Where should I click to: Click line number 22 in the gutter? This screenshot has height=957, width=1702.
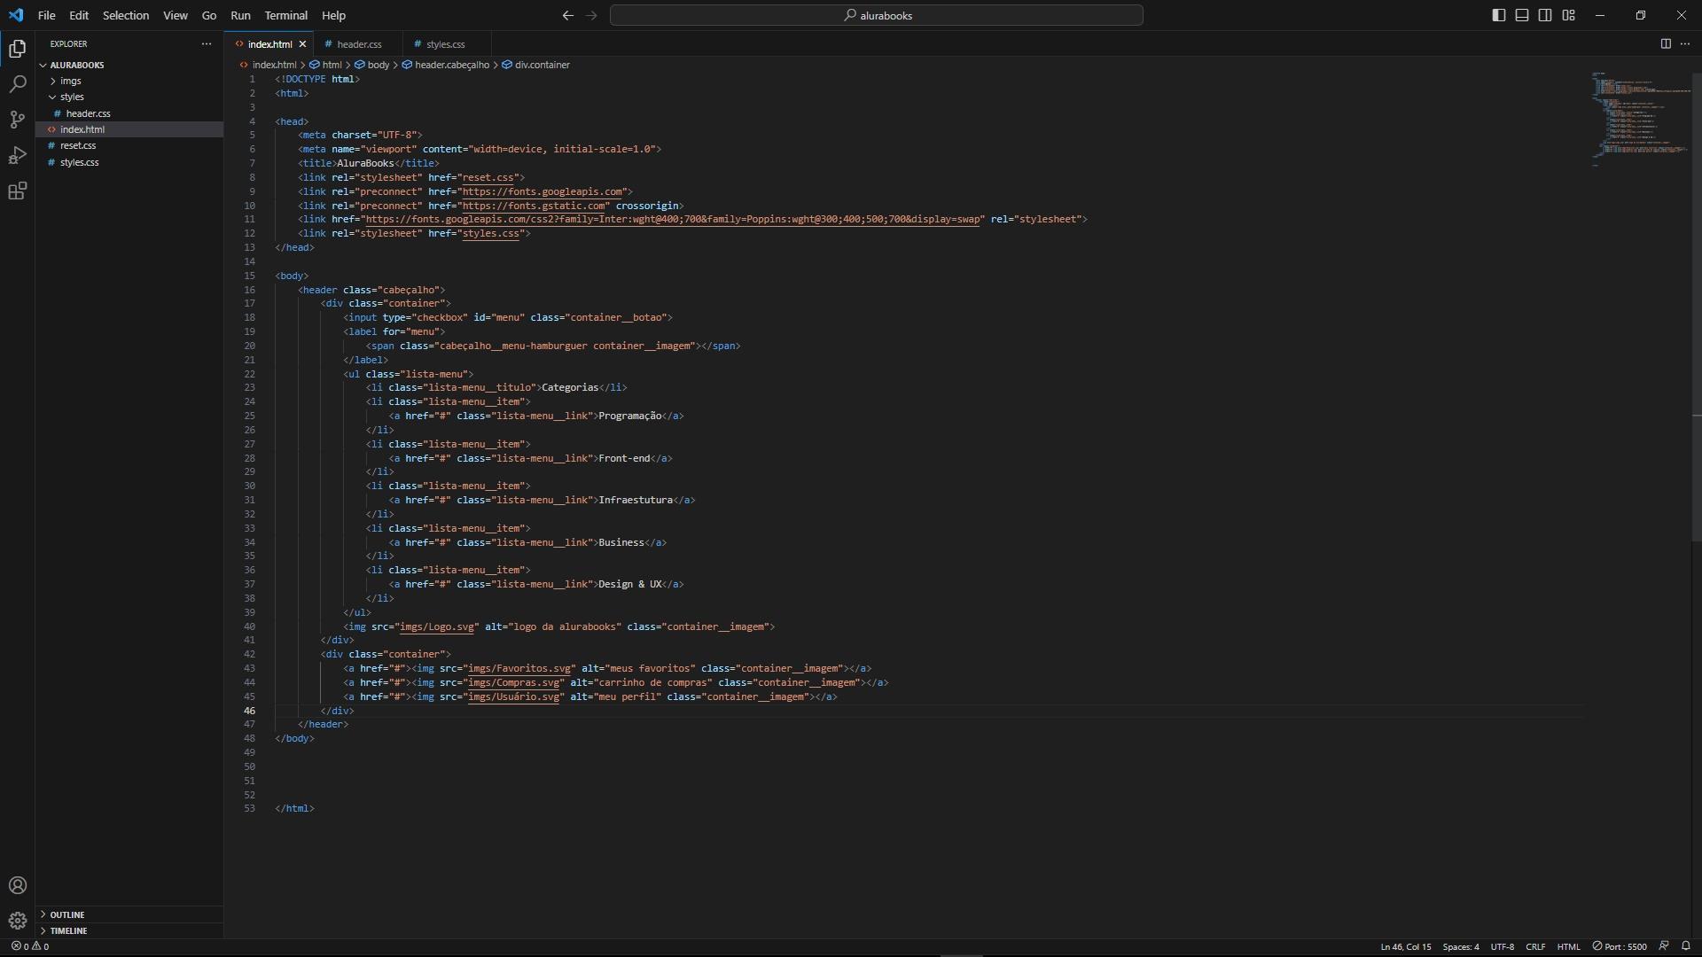249,374
